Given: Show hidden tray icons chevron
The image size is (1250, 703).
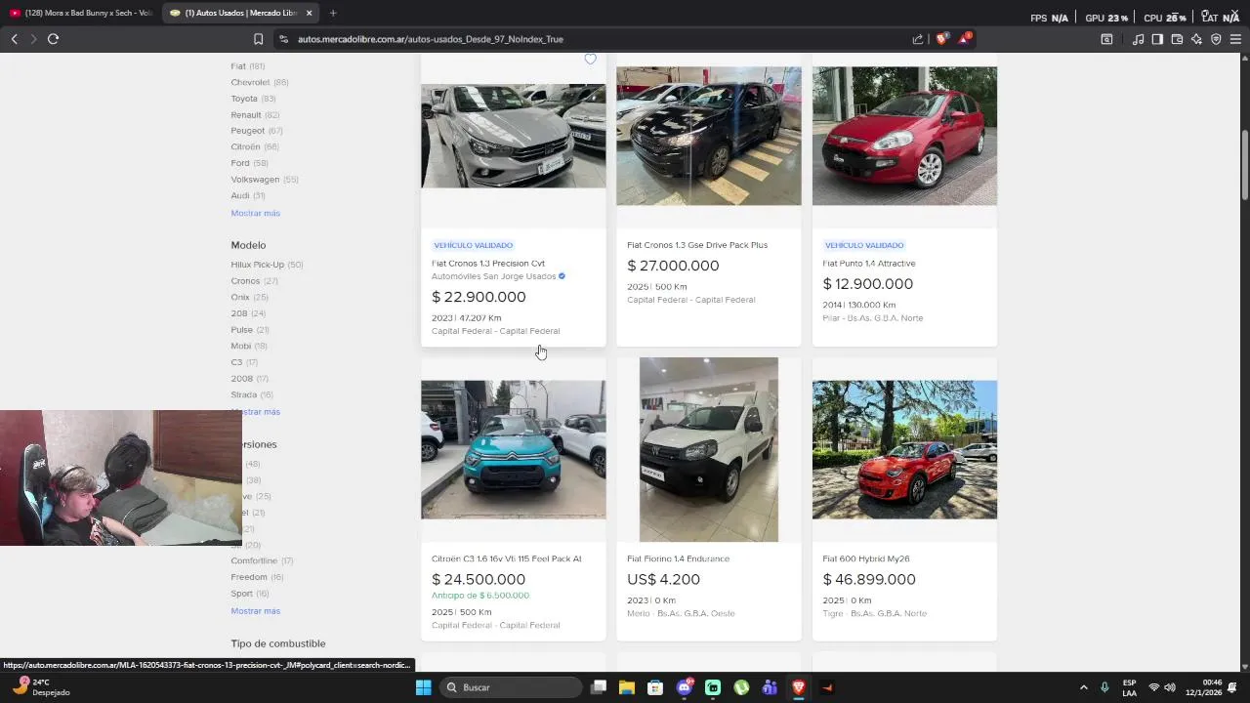Looking at the screenshot, I should click(1083, 687).
